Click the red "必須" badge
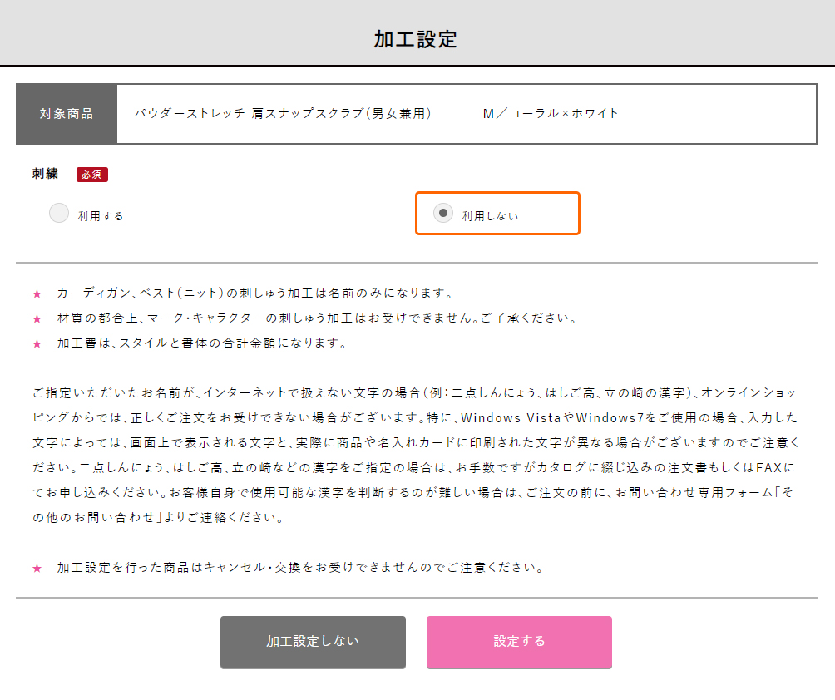835x700 pixels. 92,175
